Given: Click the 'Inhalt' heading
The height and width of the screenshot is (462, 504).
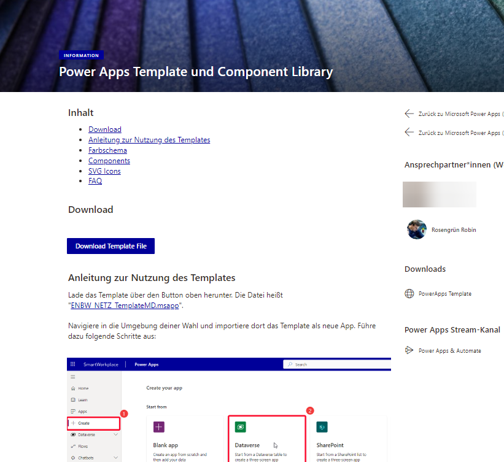Looking at the screenshot, I should (80, 112).
